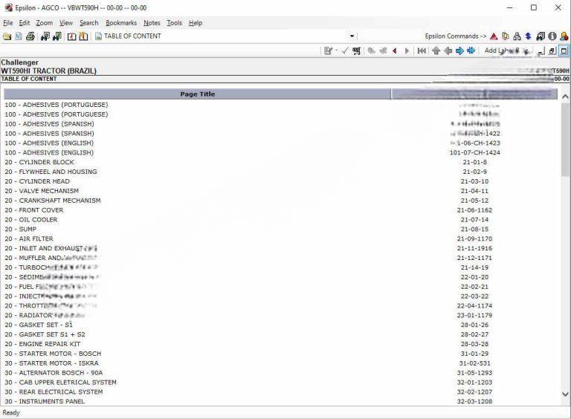Select the '20 - AIR FILTER' row
571x419 pixels.
coord(280,238)
